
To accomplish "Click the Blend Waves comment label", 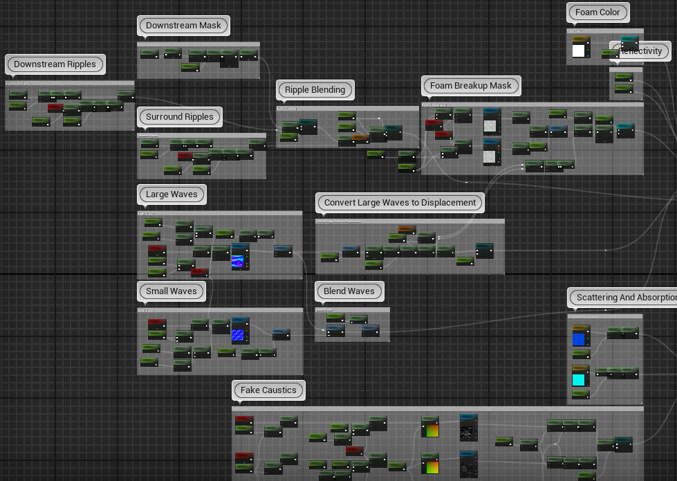I will click(x=349, y=291).
